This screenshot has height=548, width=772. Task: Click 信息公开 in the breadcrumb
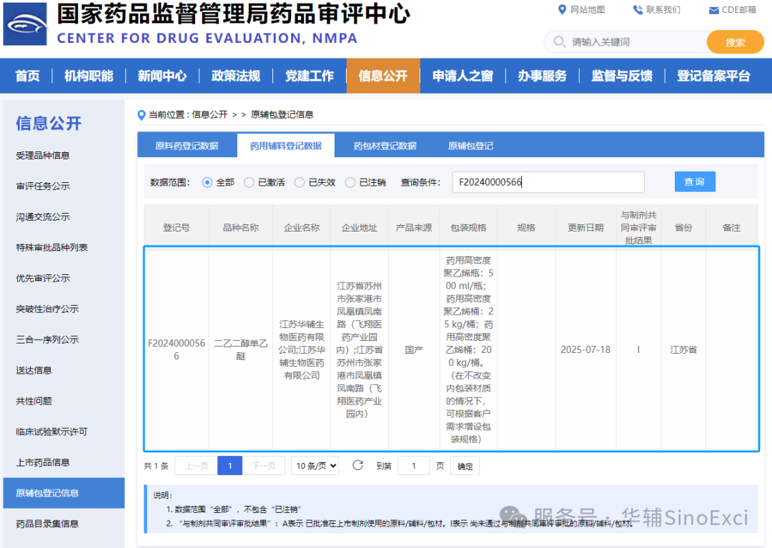209,114
